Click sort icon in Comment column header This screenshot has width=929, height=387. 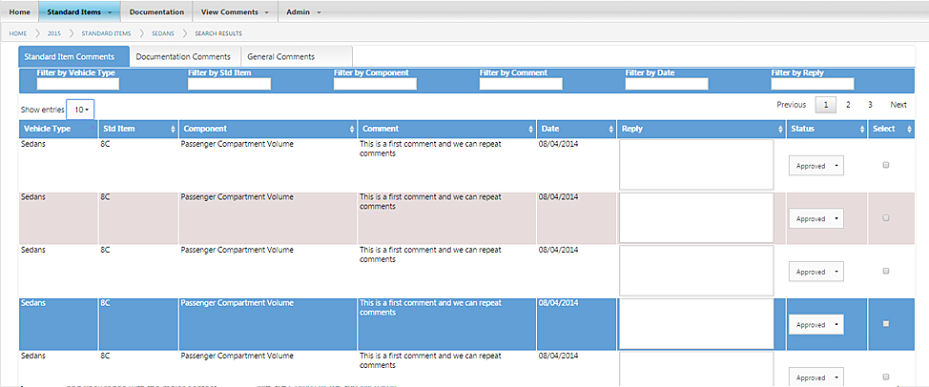pyautogui.click(x=531, y=129)
